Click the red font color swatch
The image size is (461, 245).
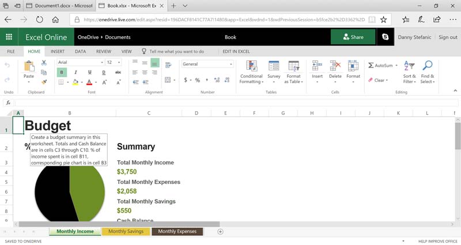coord(89,82)
